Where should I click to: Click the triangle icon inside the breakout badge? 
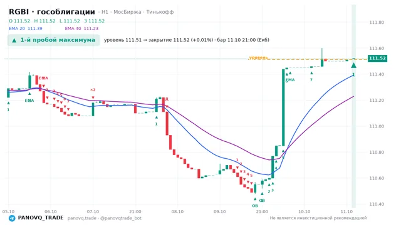(14, 40)
